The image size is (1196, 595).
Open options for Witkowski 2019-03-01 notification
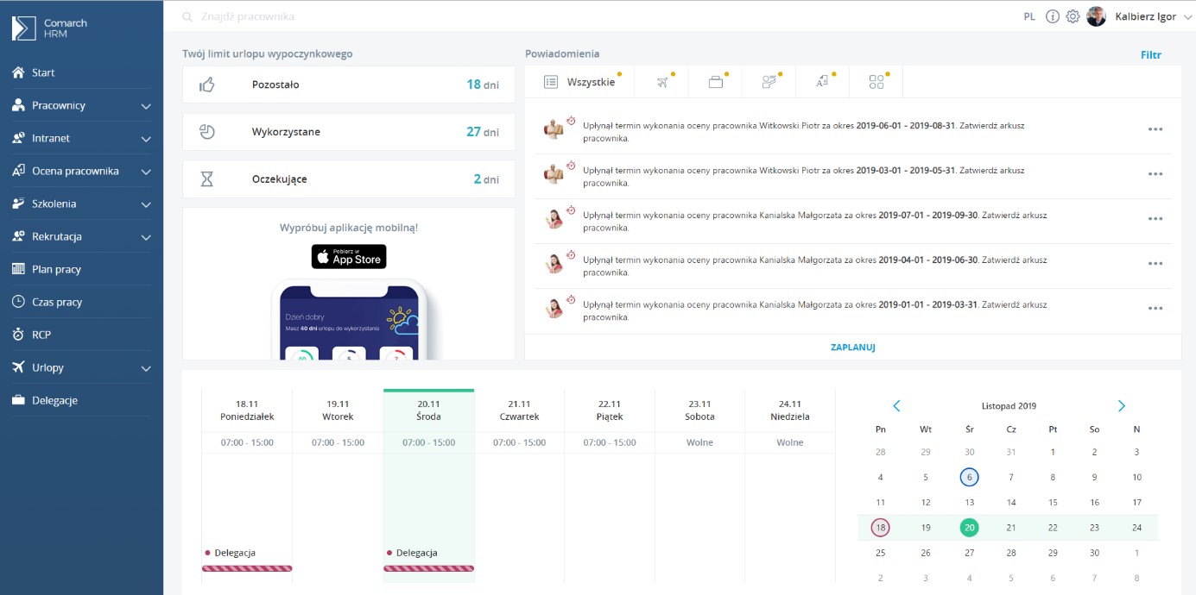1155,174
